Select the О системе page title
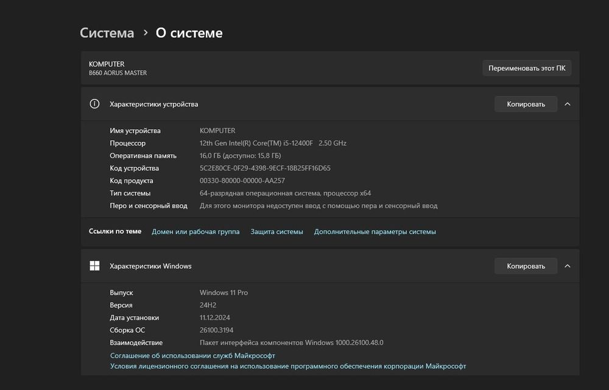Screen dimensions: 609x390 point(189,33)
